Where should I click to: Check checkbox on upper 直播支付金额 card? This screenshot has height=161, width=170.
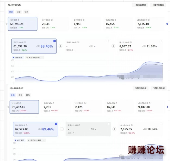pyautogui.click(x=108, y=41)
